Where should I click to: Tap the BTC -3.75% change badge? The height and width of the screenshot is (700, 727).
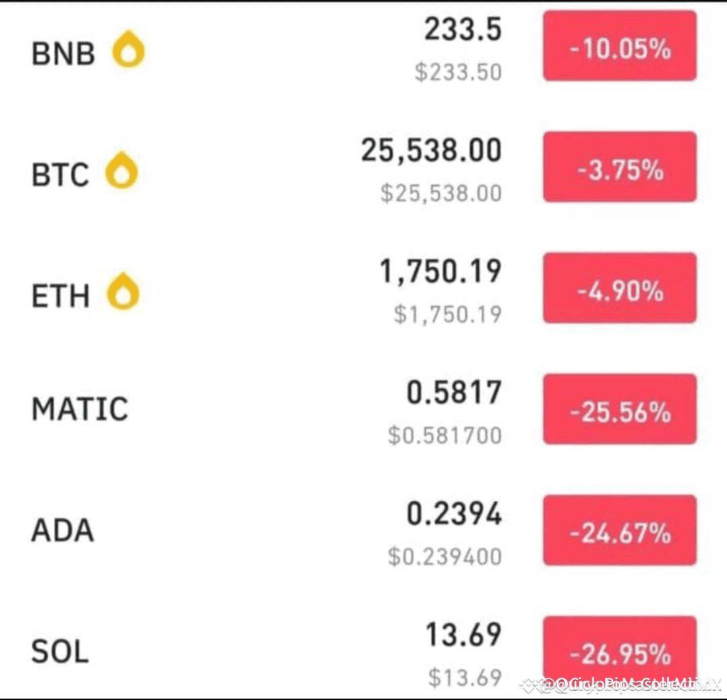tap(620, 167)
